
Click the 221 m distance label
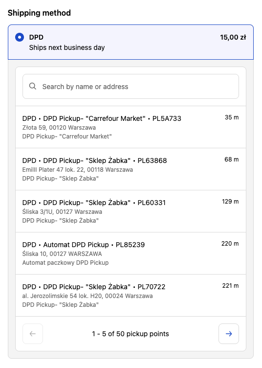pyautogui.click(x=230, y=286)
